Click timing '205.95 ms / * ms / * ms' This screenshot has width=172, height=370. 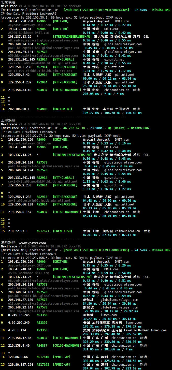[x=103, y=94]
